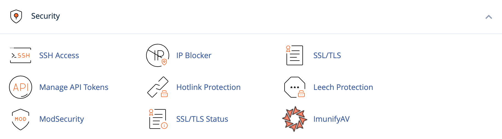Click the Leech Protection password octagon icon
Viewport: 502px width, 139px height.
coord(295,87)
